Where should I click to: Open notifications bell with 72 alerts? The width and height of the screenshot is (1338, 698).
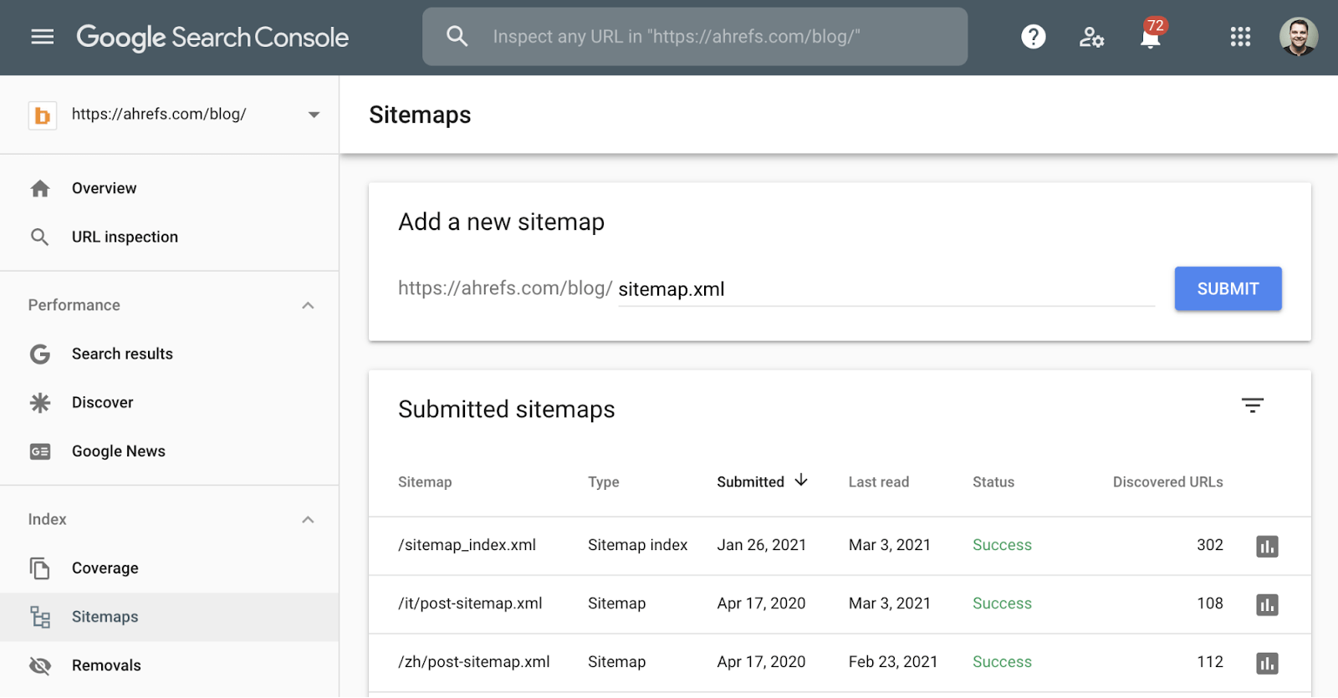1151,38
